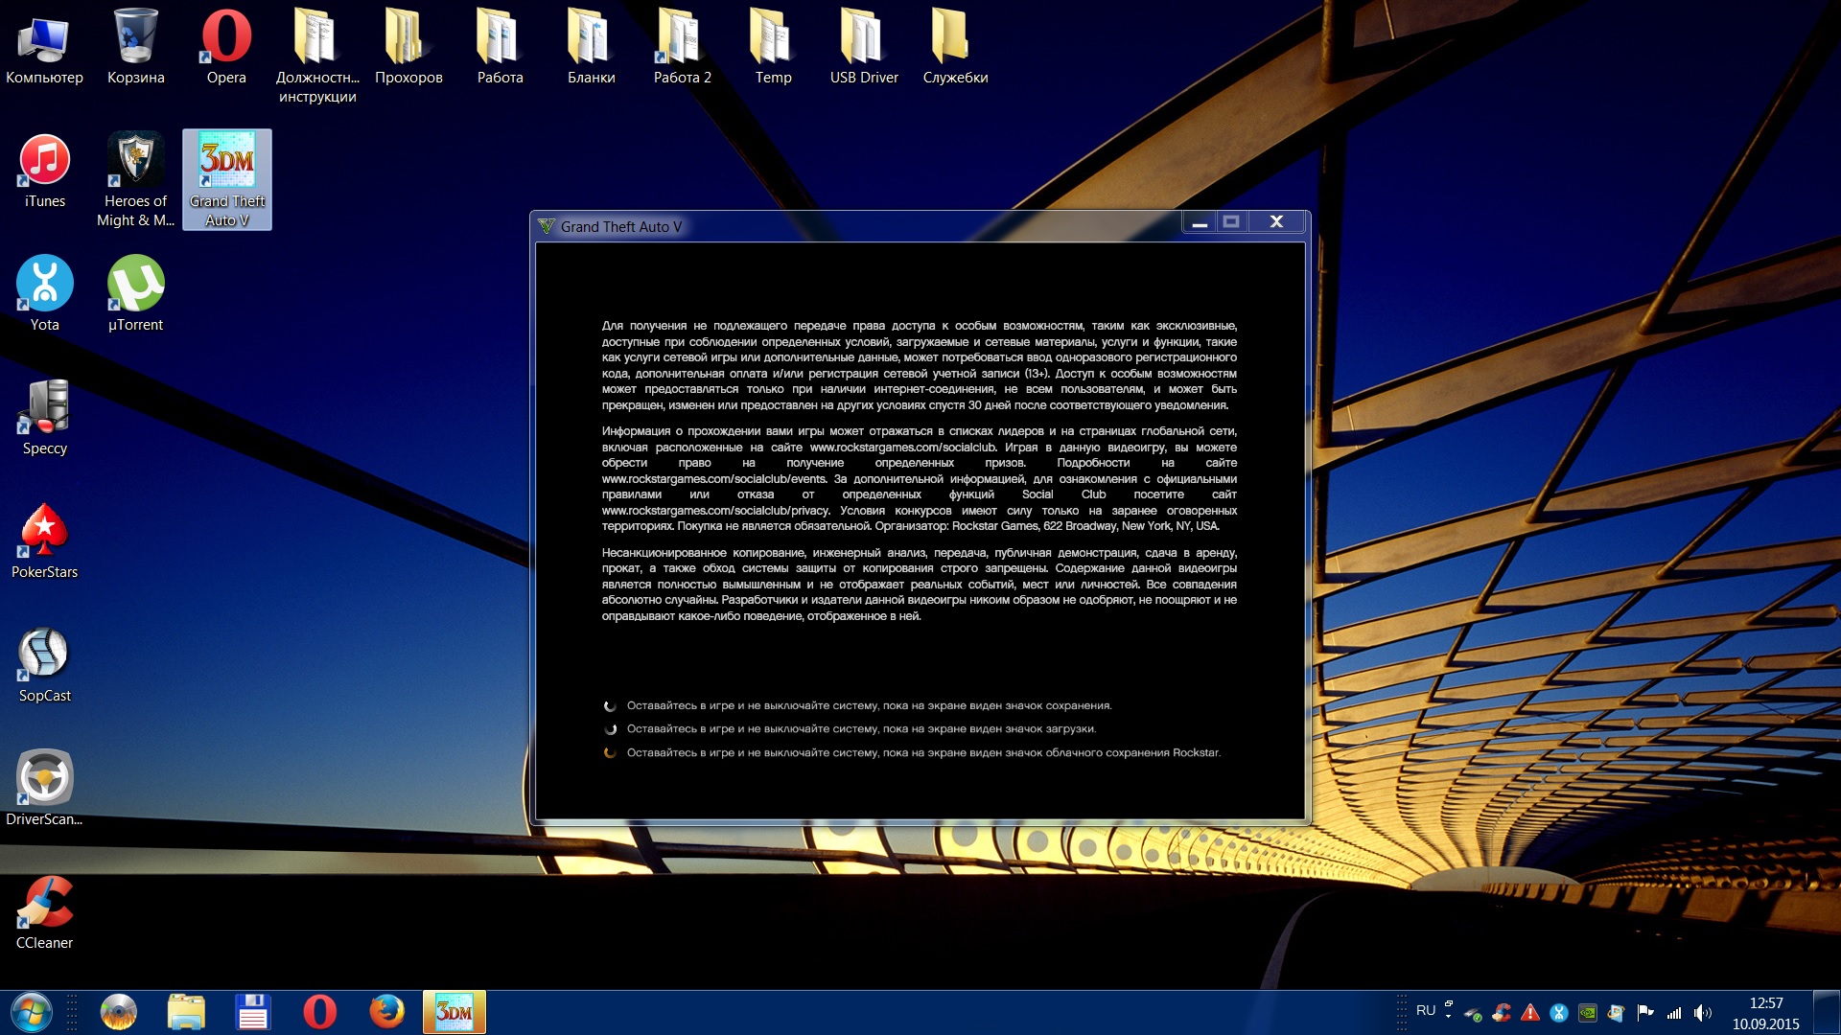Screen dimensions: 1841x1035
Task: Toggle Rockstar cloud save warning checkbox
Action: (x=610, y=752)
